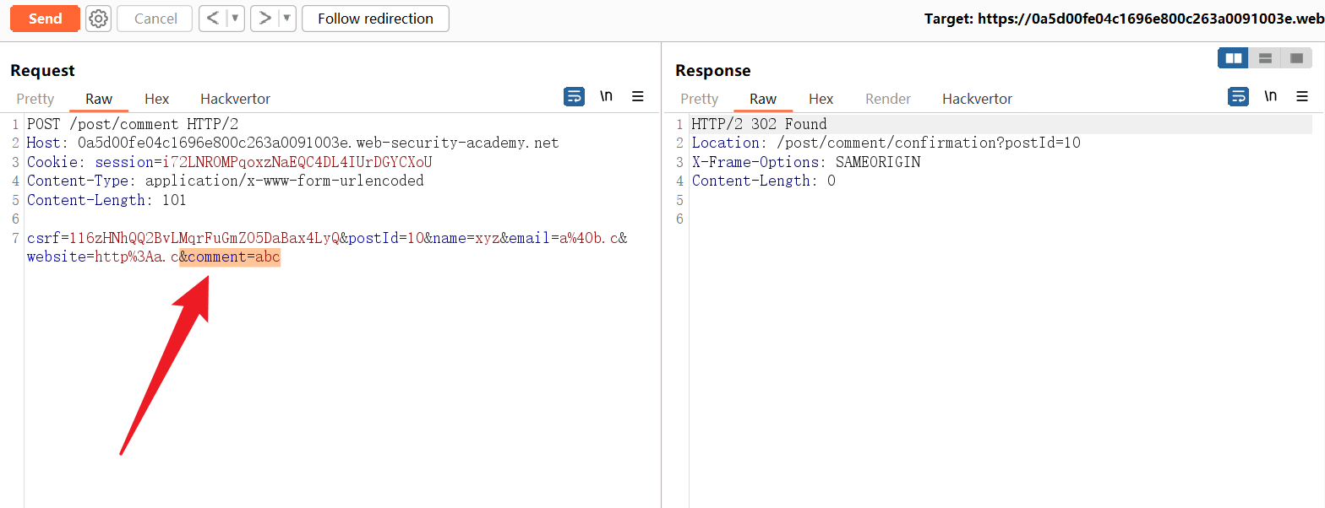
Task: Open Response Hackvertor tab
Action: click(x=977, y=99)
